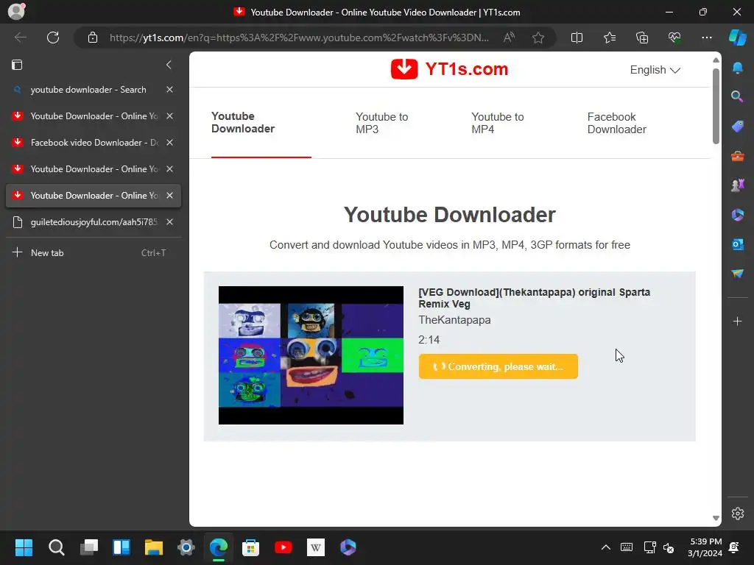Open the Collections icon
Image resolution: width=754 pixels, height=565 pixels.
pyautogui.click(x=642, y=38)
